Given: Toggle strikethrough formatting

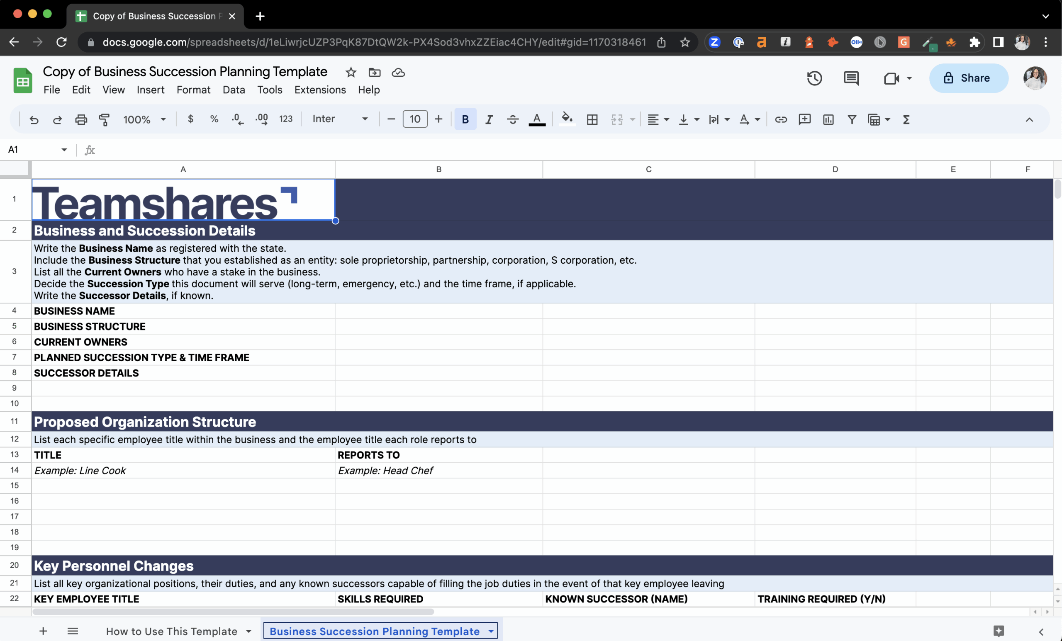Looking at the screenshot, I should (x=512, y=119).
